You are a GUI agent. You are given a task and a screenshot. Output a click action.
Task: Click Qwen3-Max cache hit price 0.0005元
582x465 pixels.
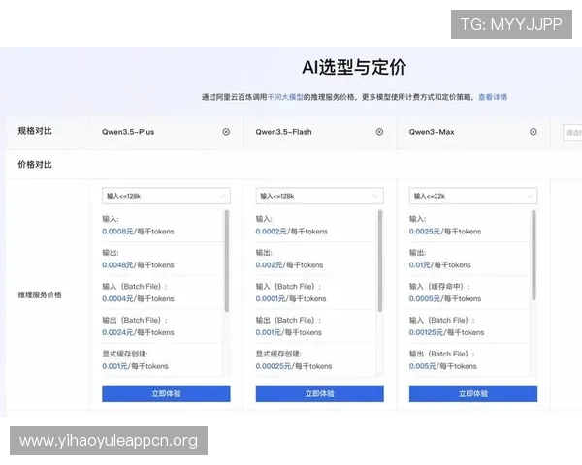[x=425, y=299]
